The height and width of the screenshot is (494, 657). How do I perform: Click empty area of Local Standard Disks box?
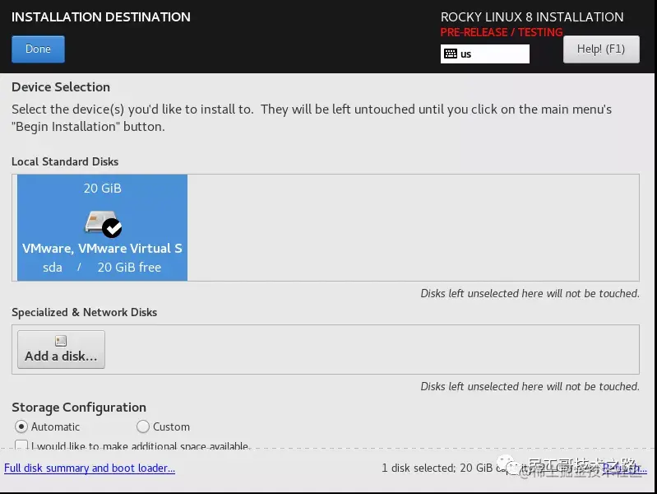point(413,227)
